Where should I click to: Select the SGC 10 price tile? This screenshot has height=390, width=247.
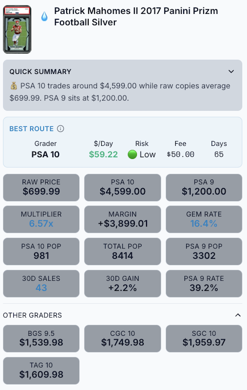[x=204, y=338]
